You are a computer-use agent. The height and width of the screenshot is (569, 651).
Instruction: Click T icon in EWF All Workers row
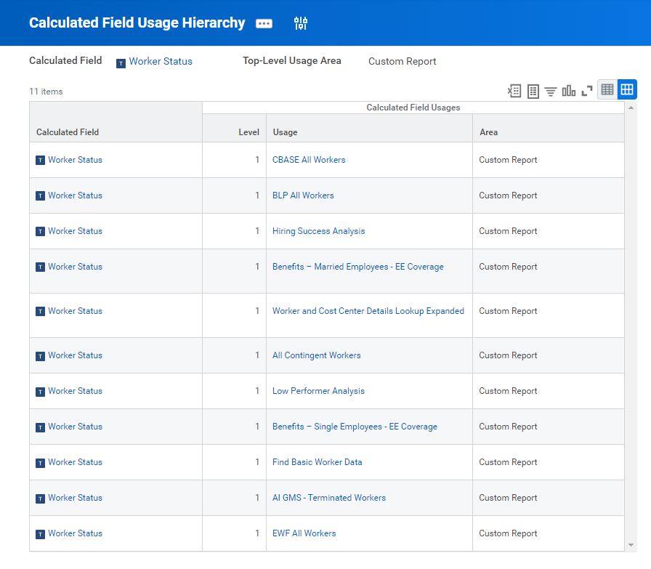point(40,535)
